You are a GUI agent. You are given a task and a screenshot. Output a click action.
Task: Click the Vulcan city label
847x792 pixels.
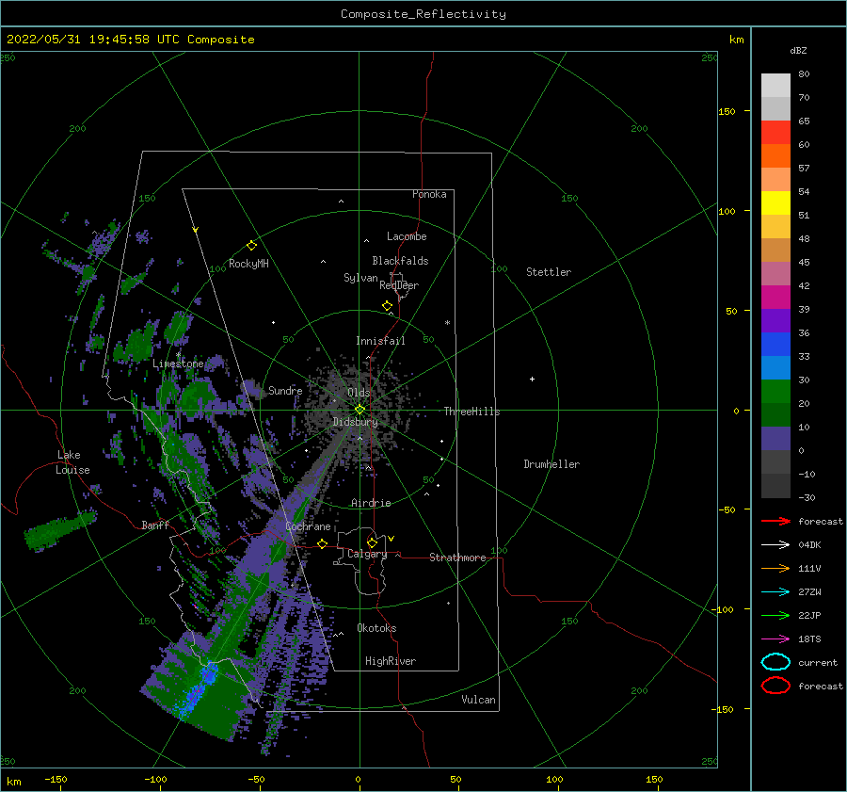coord(478,700)
